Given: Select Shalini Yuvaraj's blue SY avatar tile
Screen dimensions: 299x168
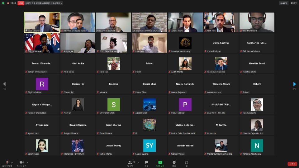Looking at the screenshot, I should (149, 146).
